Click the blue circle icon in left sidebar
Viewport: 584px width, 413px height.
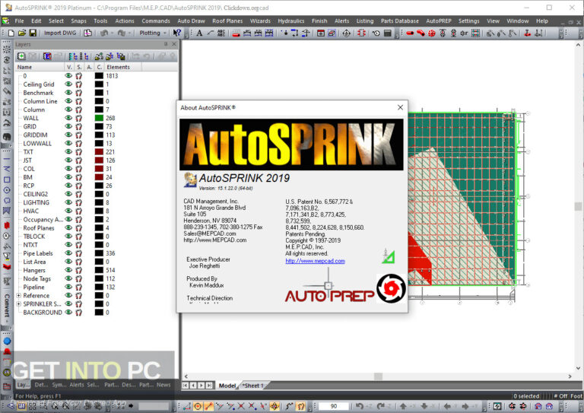pyautogui.click(x=7, y=341)
